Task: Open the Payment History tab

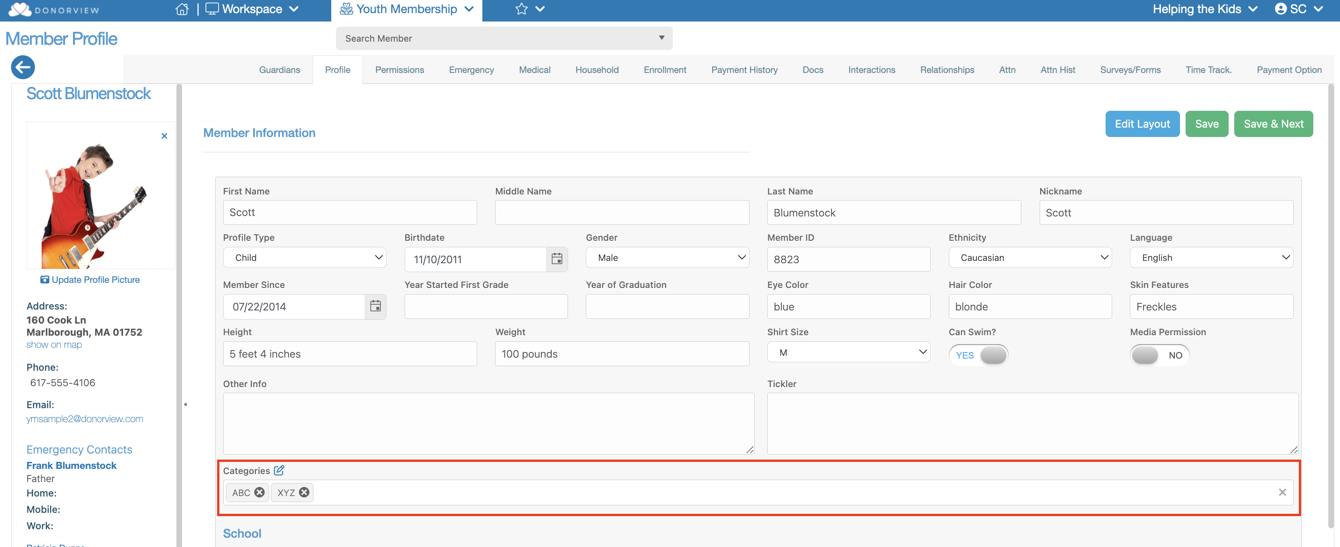Action: click(744, 70)
